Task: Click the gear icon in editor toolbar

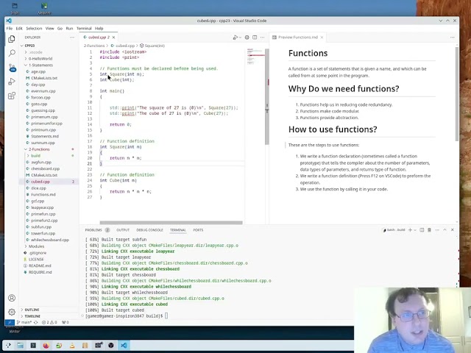Action: click(x=247, y=38)
